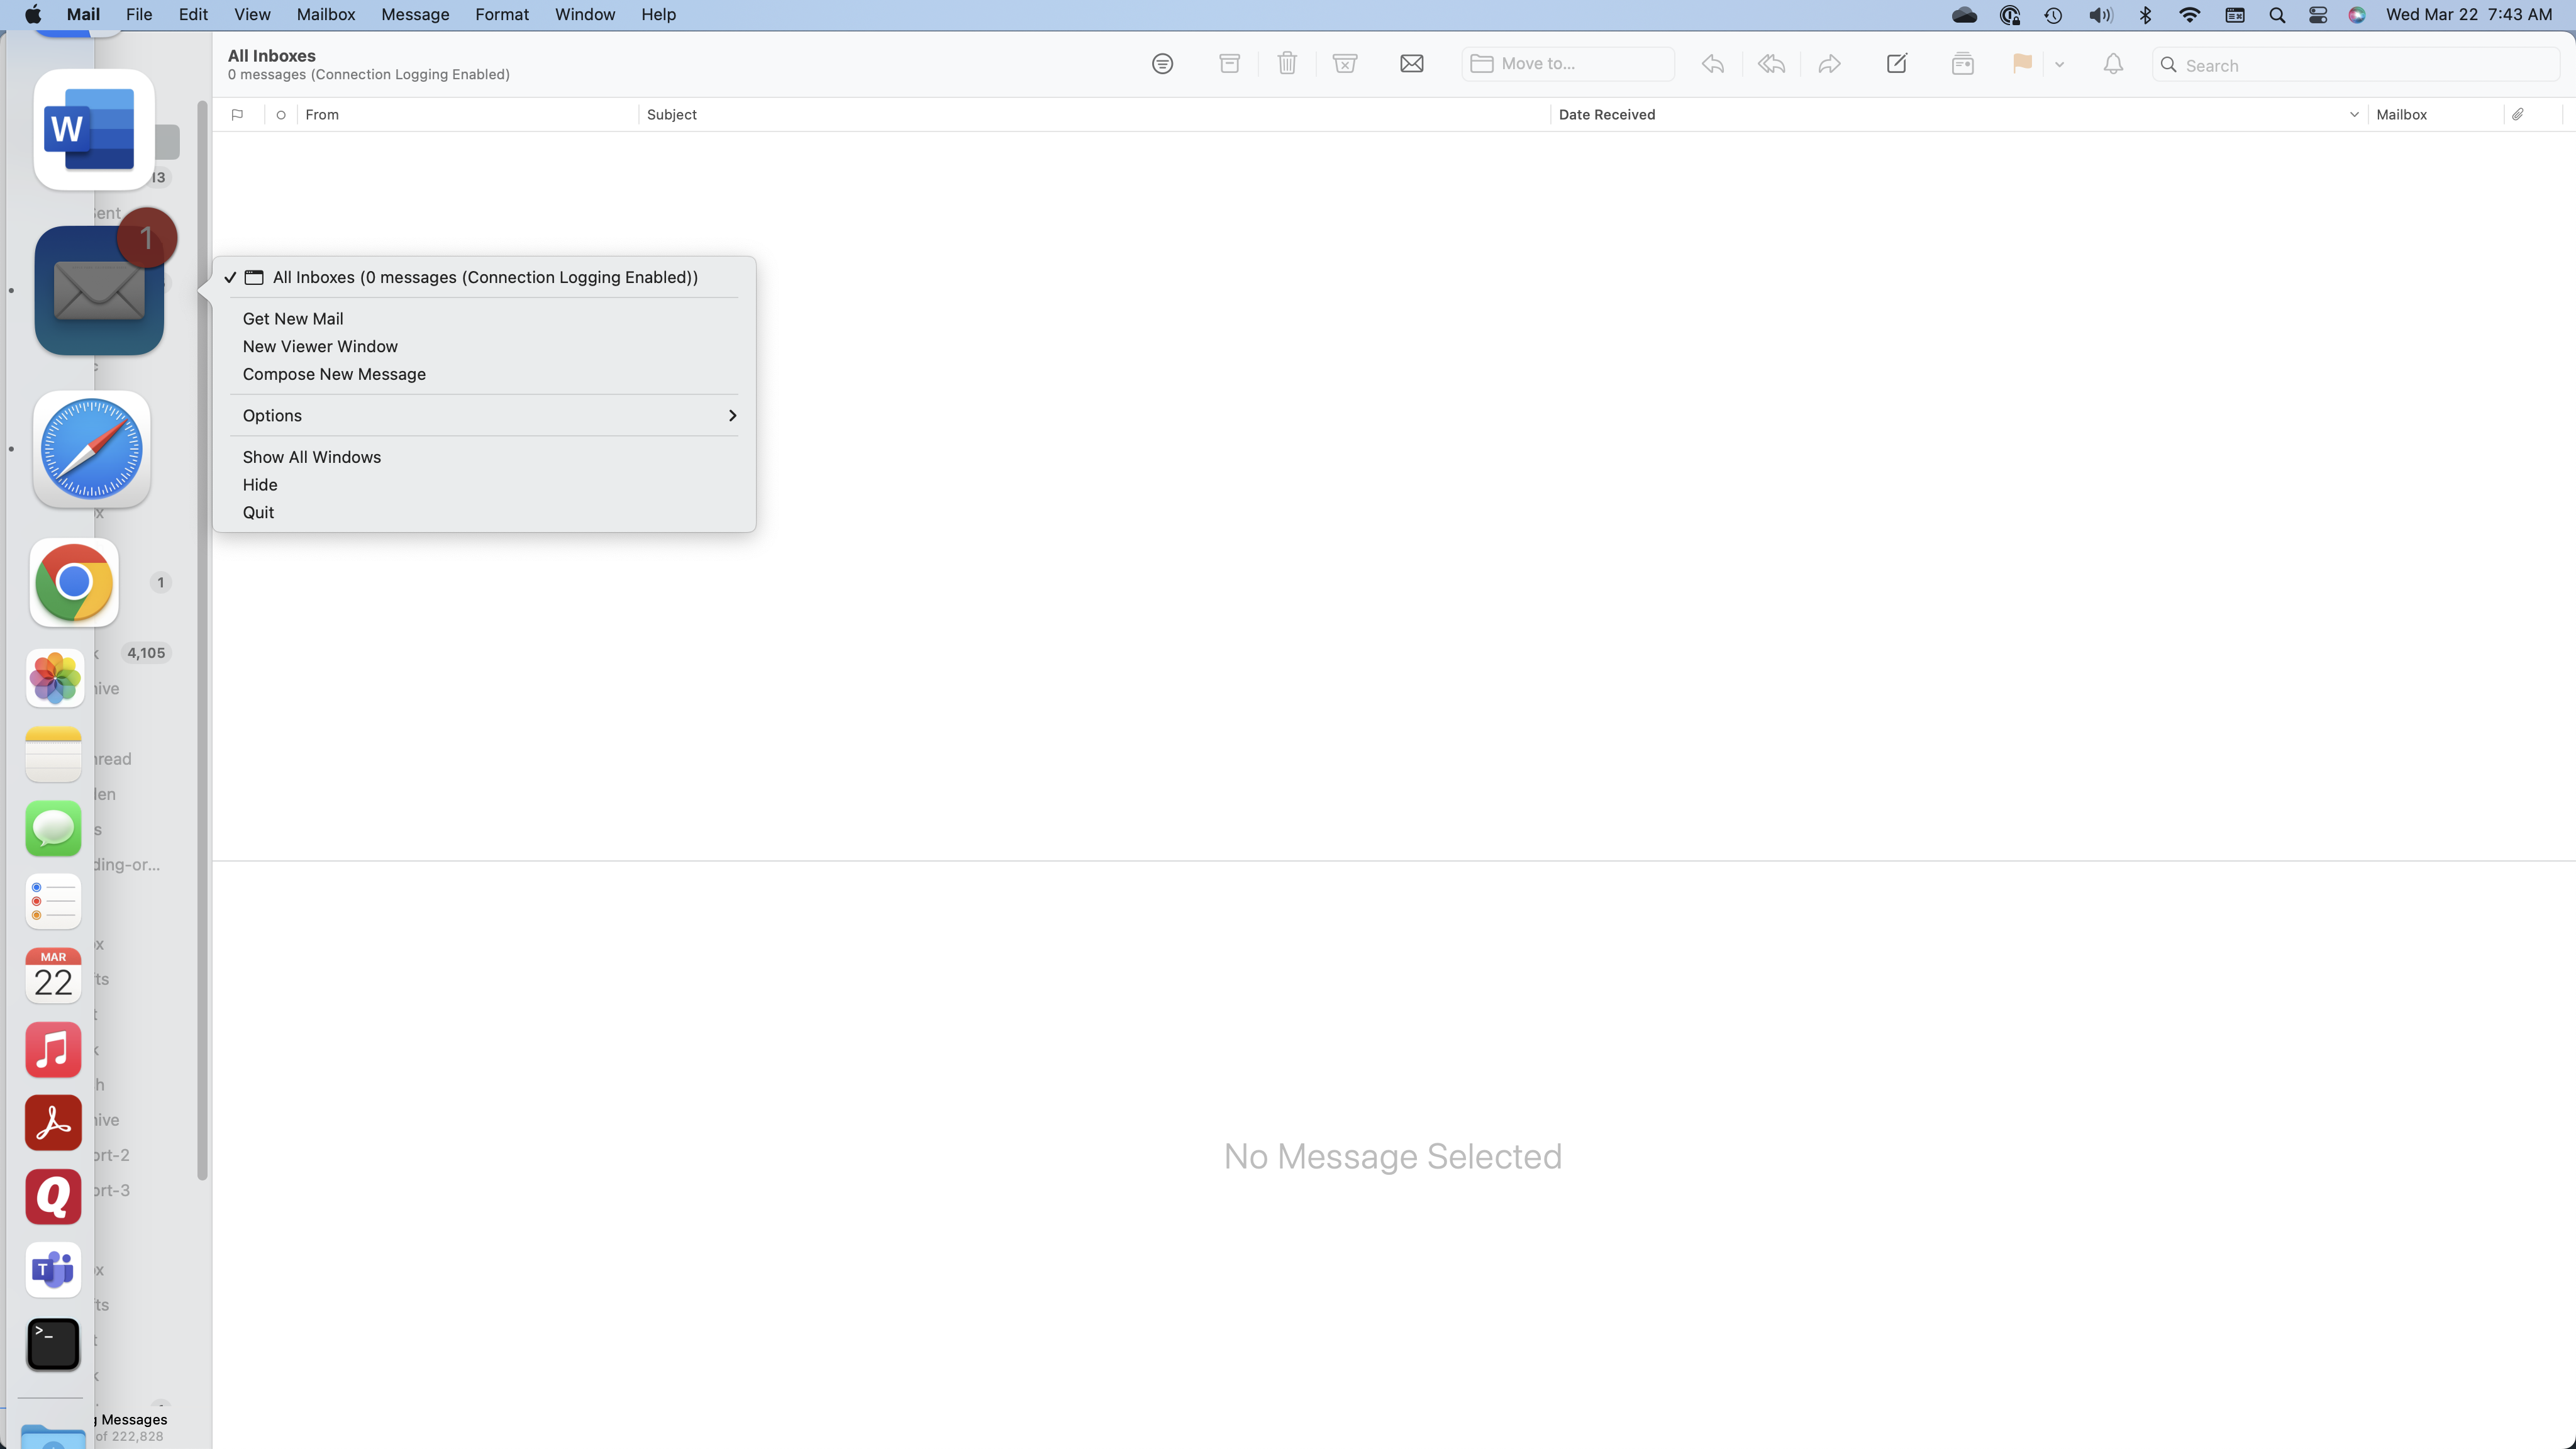Expand the Options submenu arrow
Screen dimensions: 2576x1449
(x=732, y=415)
